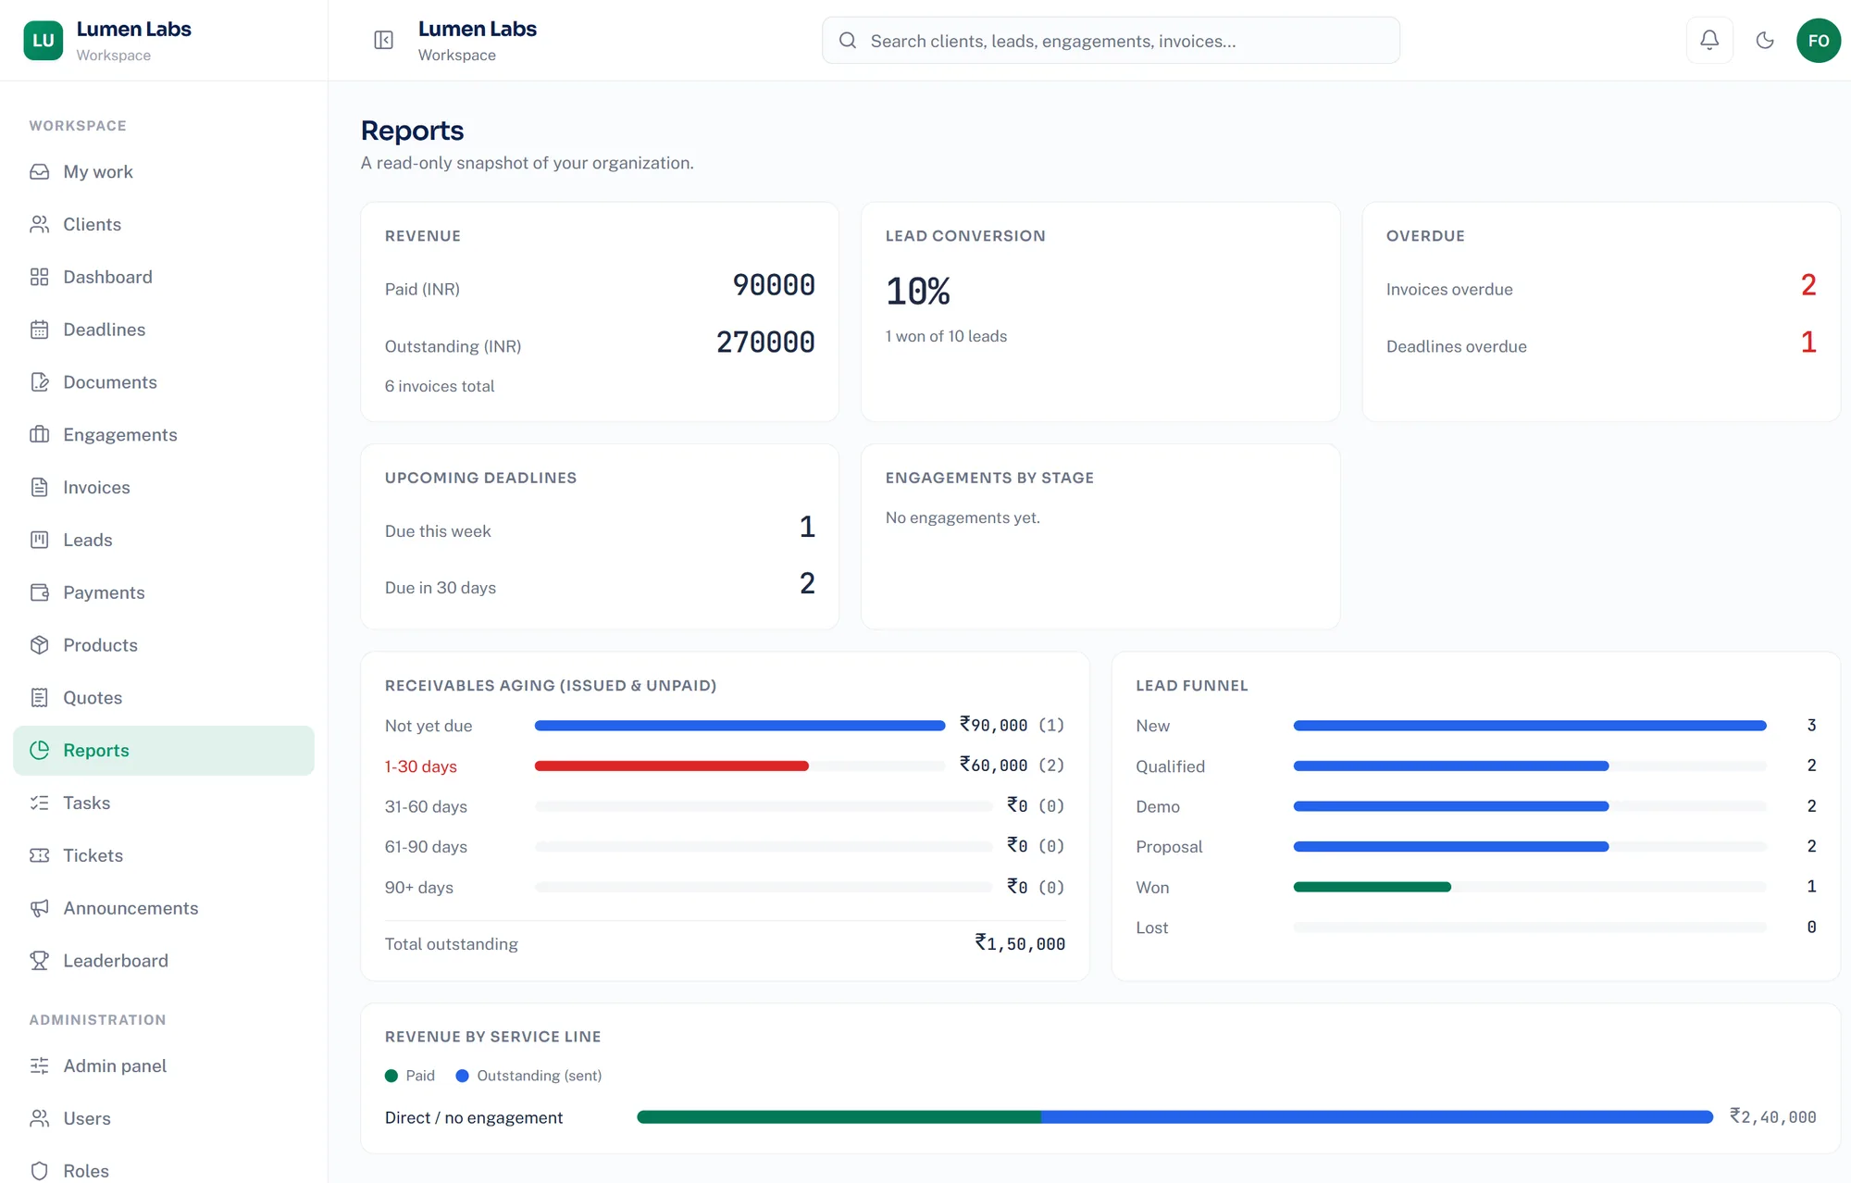1851x1183 pixels.
Task: Click the My work inbox icon
Action: 39,172
